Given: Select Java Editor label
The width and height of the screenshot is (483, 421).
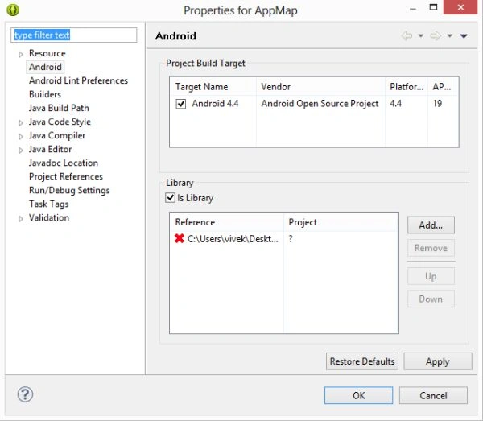Looking at the screenshot, I should (50, 149).
